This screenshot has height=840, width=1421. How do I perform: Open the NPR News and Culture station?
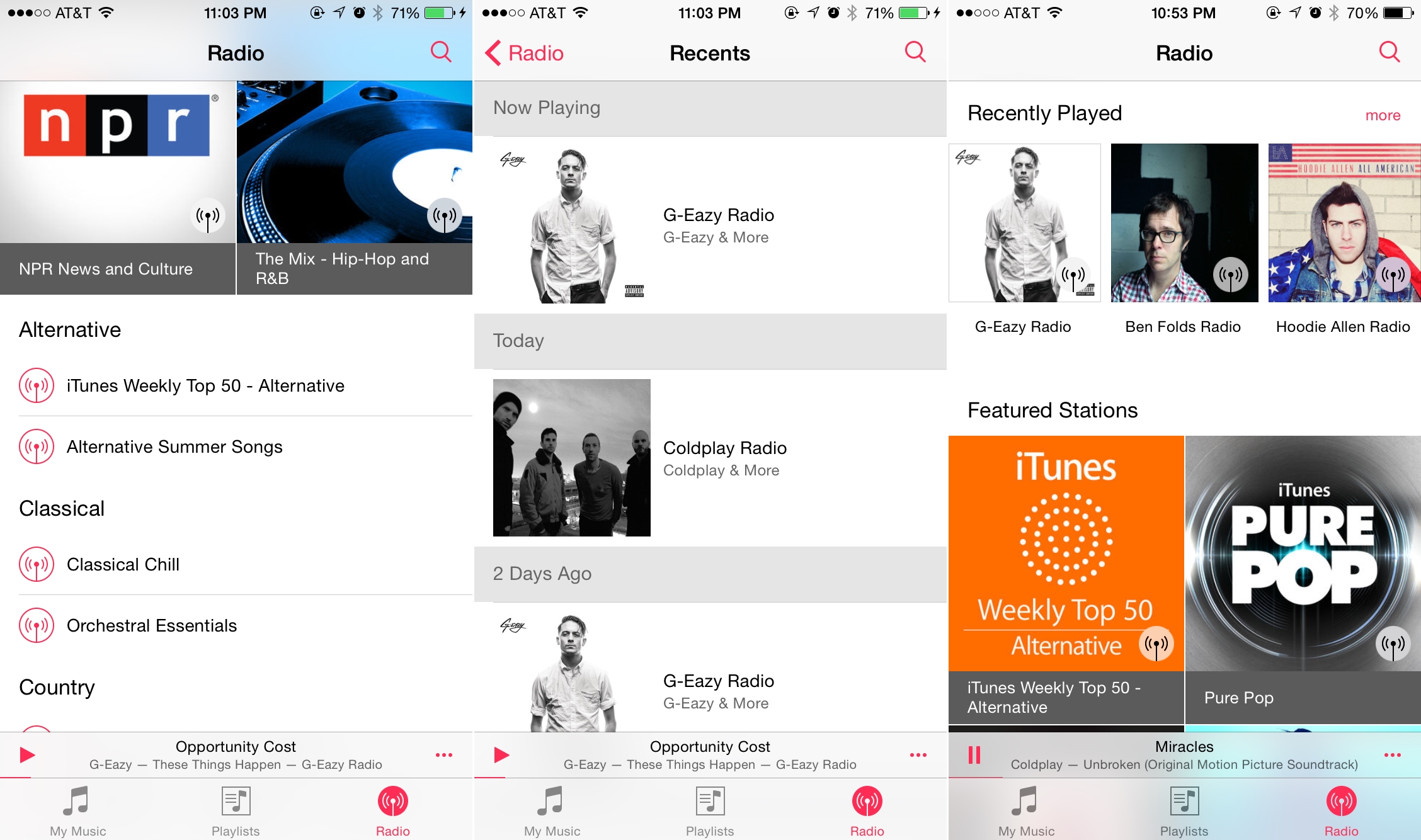coord(115,190)
